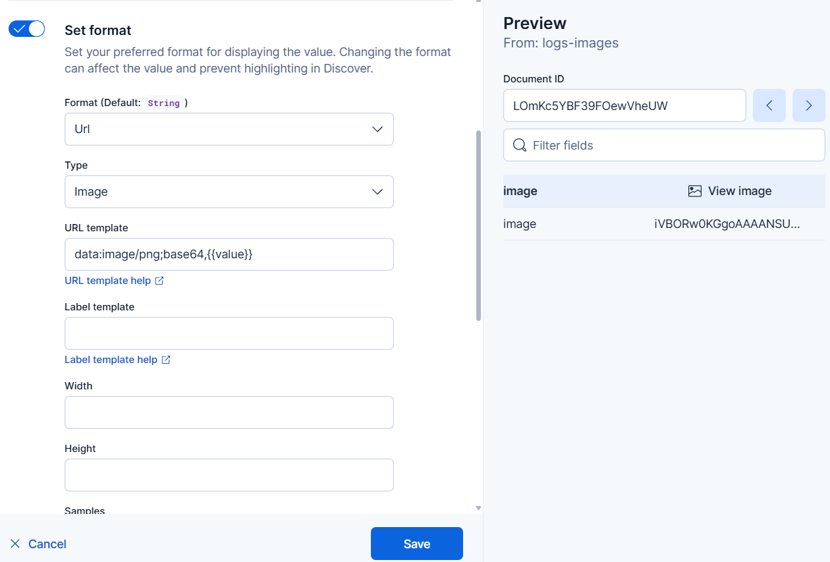Go to previous document with left chevron
Image resolution: width=830 pixels, height=562 pixels.
point(769,105)
